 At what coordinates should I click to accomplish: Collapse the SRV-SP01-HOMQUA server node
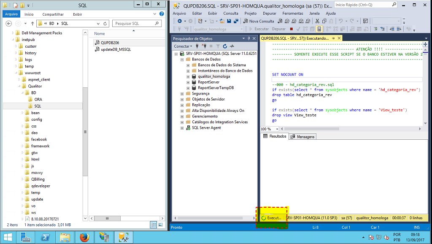(x=176, y=54)
